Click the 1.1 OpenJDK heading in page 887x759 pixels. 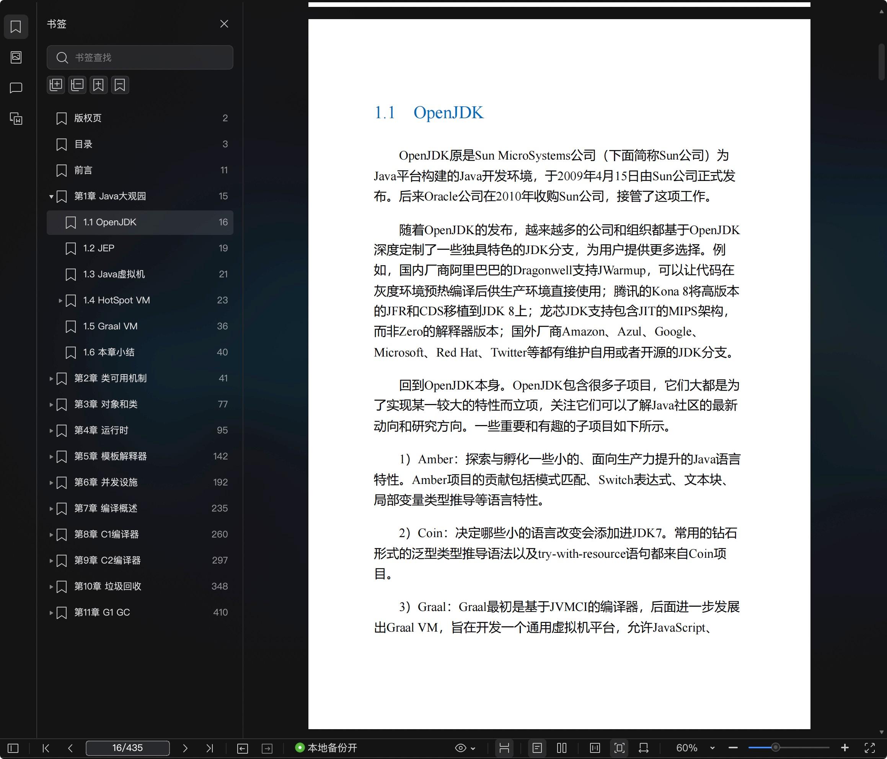coord(429,112)
